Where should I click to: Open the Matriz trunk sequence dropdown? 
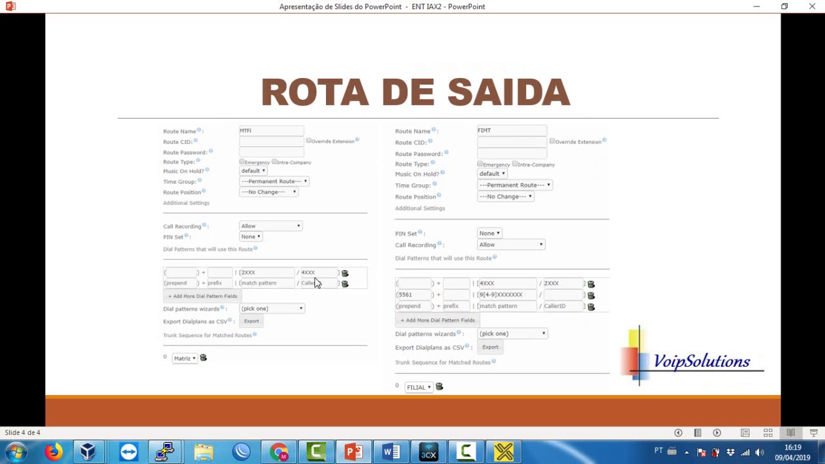[184, 358]
